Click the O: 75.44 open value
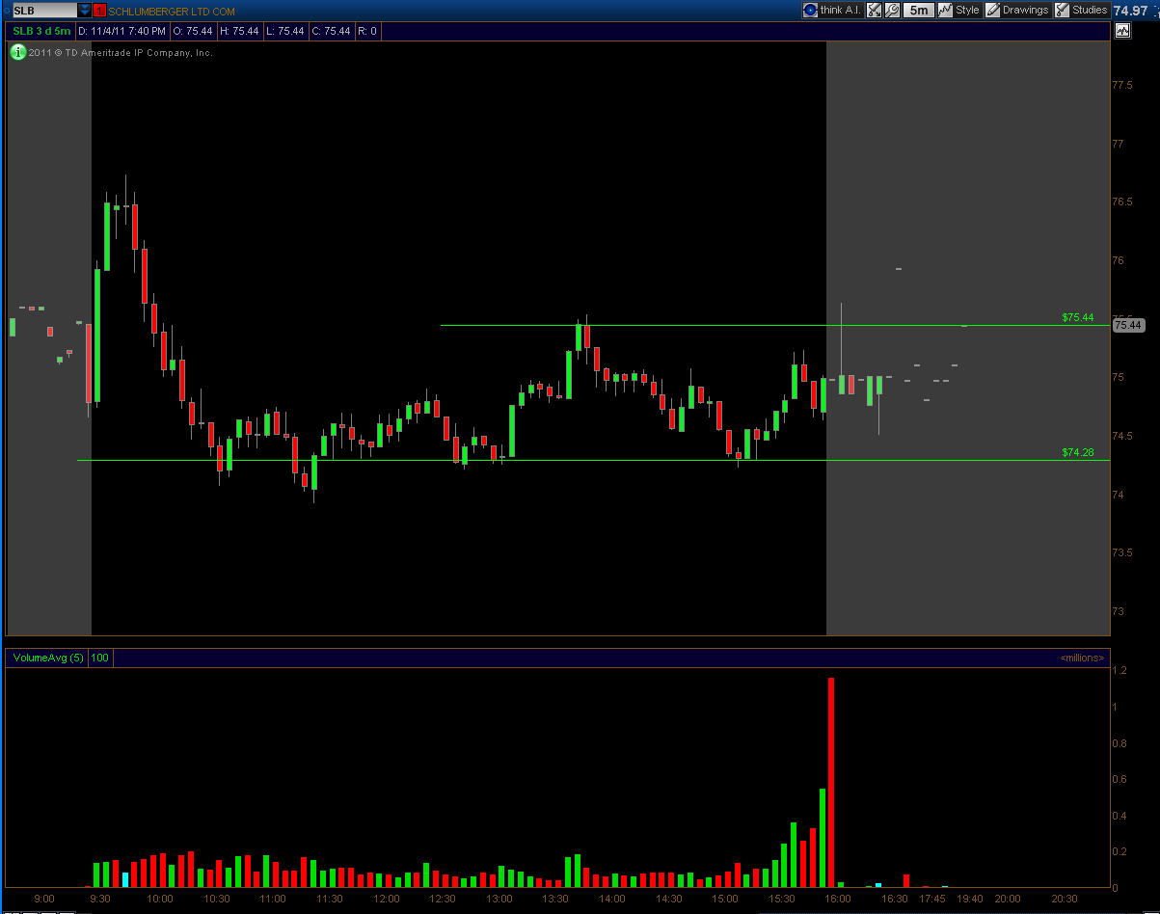The image size is (1160, 914). coord(193,31)
